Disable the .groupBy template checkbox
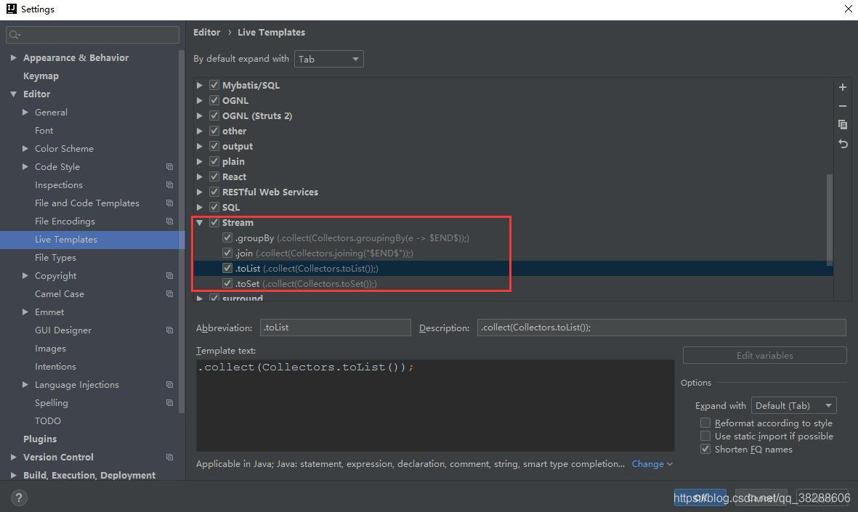 [227, 238]
